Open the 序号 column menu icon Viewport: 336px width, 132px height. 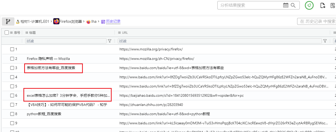(x=11, y=32)
